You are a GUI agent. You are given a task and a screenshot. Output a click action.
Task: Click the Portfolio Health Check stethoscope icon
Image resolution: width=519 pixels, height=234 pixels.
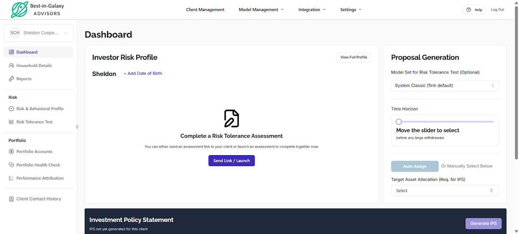tap(11, 165)
